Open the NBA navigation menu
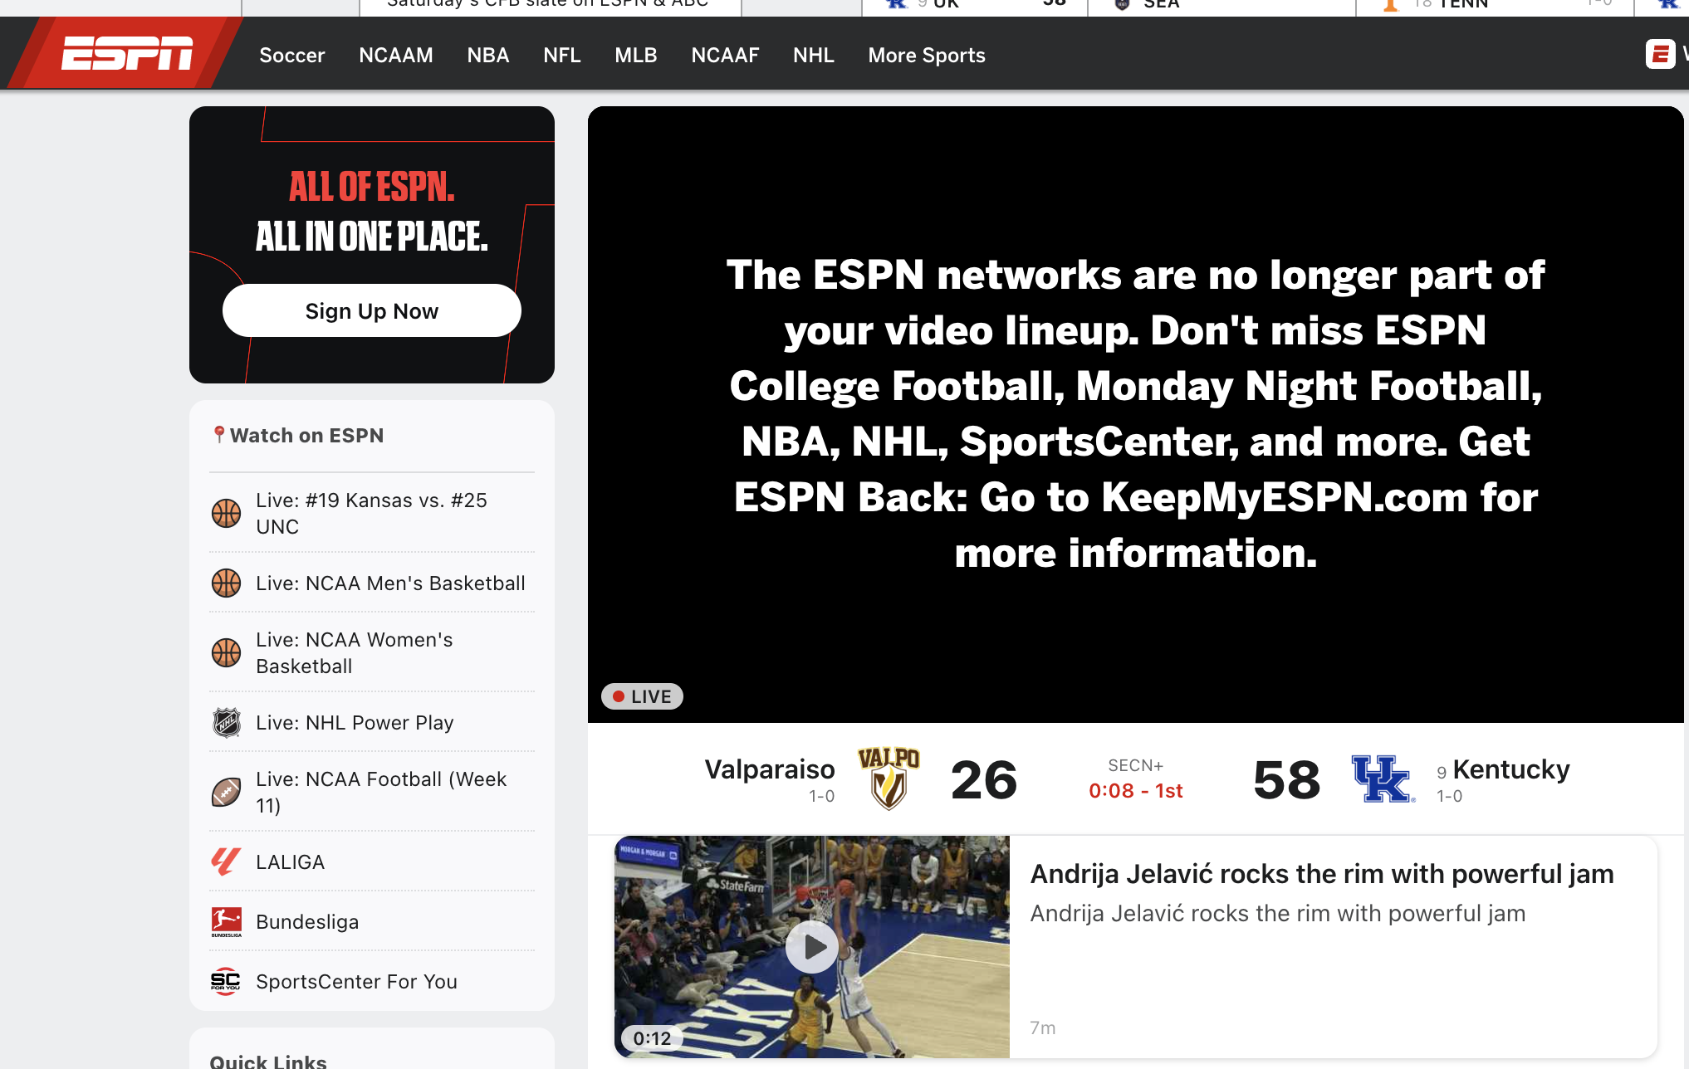The height and width of the screenshot is (1069, 1689). pyautogui.click(x=488, y=56)
